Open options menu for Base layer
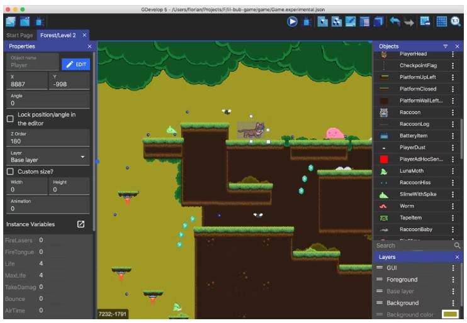The image size is (467, 323). (453, 291)
